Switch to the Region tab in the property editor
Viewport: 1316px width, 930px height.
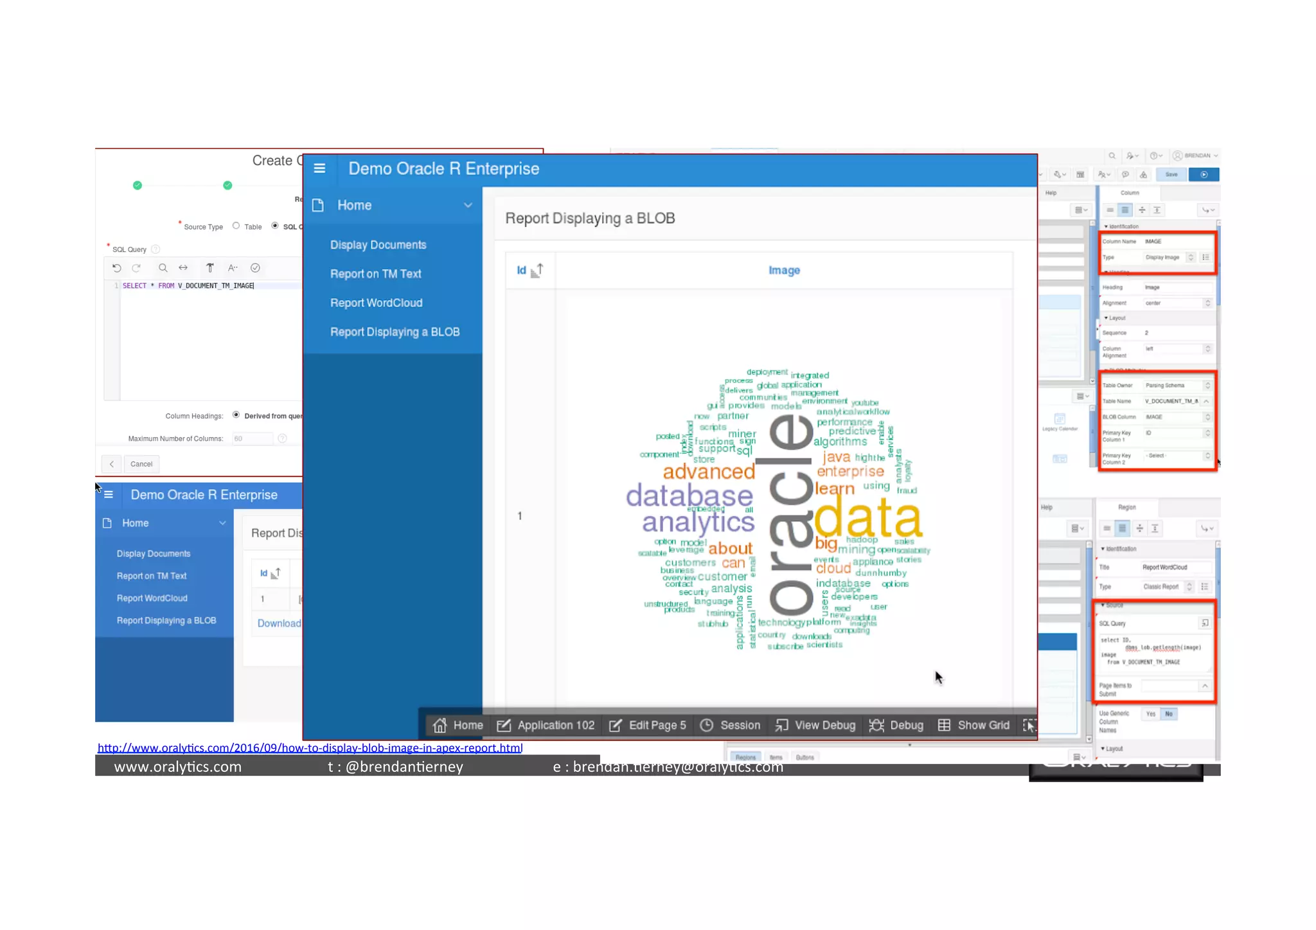tap(1126, 507)
